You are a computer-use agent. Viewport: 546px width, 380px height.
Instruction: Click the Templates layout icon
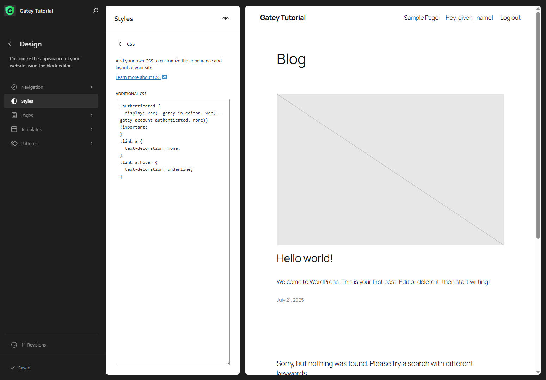(14, 129)
